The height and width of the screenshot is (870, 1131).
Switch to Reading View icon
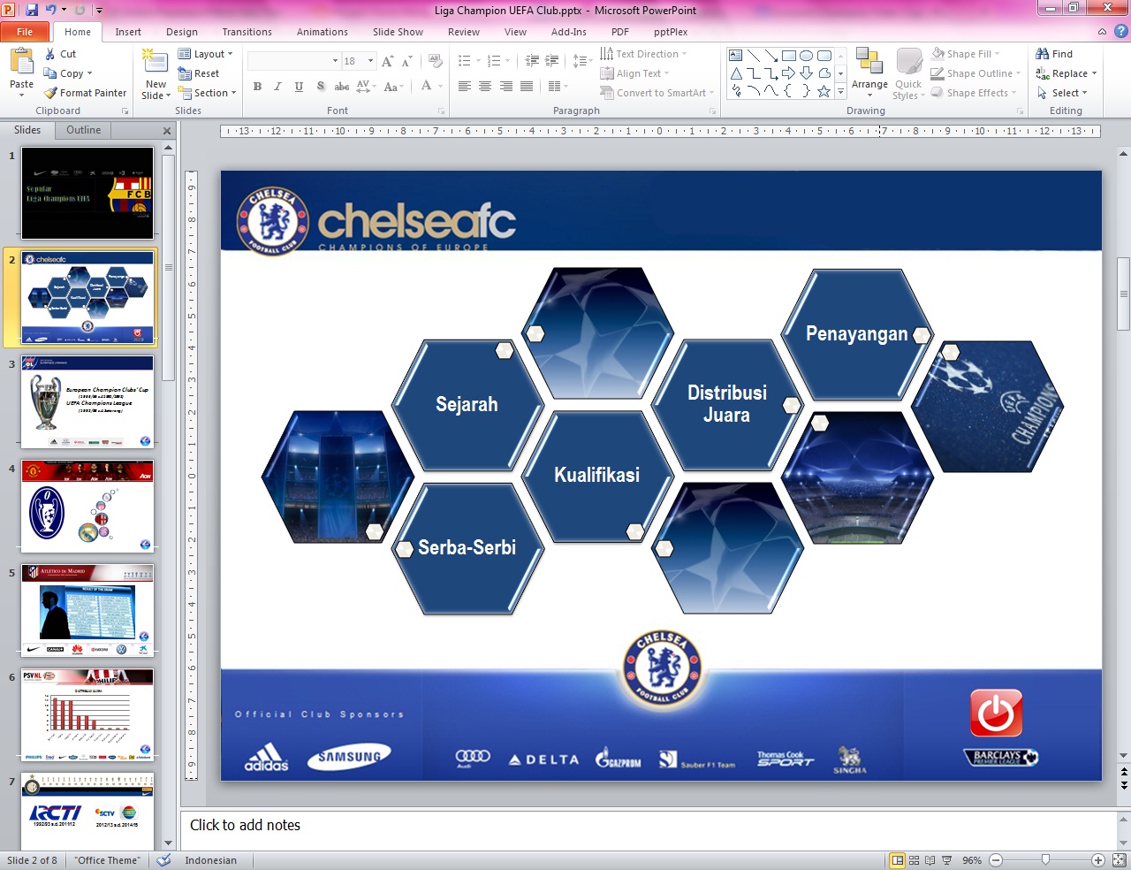(930, 860)
